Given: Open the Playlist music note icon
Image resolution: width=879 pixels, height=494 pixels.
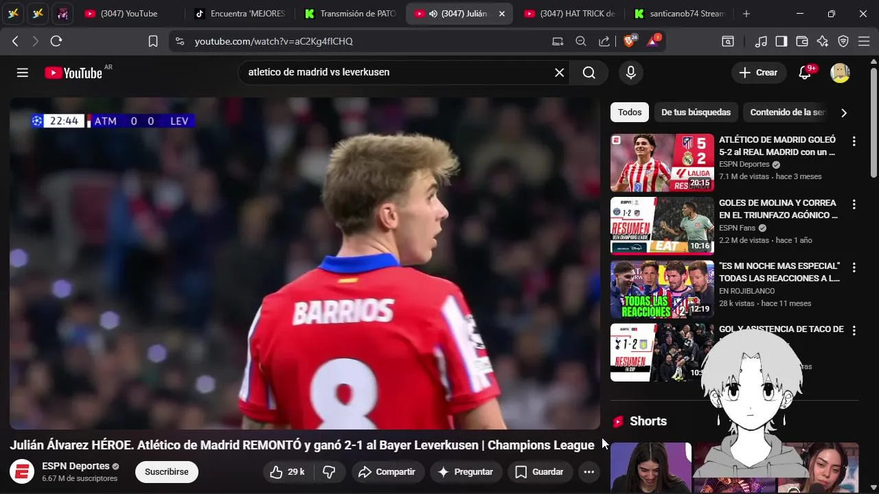Looking at the screenshot, I should [761, 41].
